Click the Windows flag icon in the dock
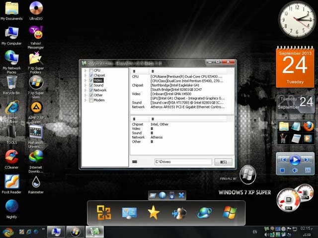 [x=230, y=213]
